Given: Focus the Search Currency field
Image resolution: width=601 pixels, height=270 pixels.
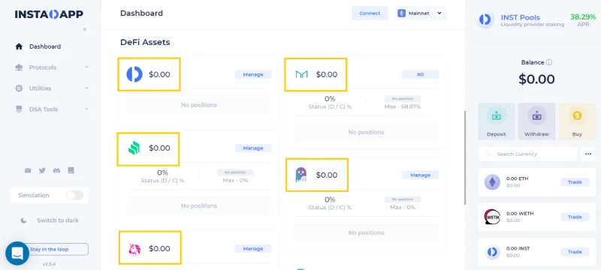Looking at the screenshot, I should click(x=528, y=154).
